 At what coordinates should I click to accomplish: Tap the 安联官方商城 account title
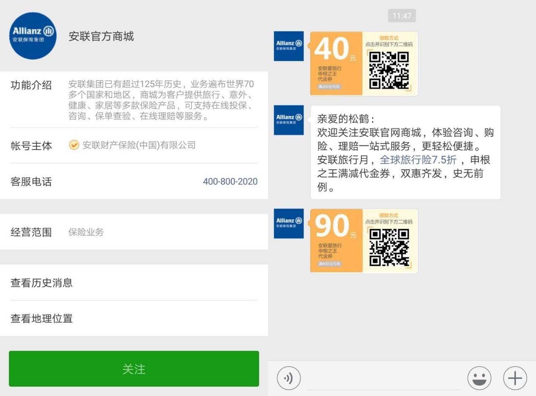pos(101,36)
